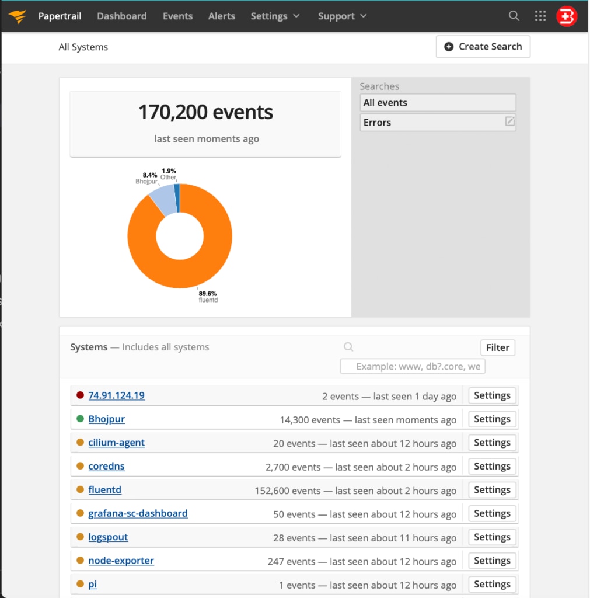Open the apps grid icon

point(540,16)
